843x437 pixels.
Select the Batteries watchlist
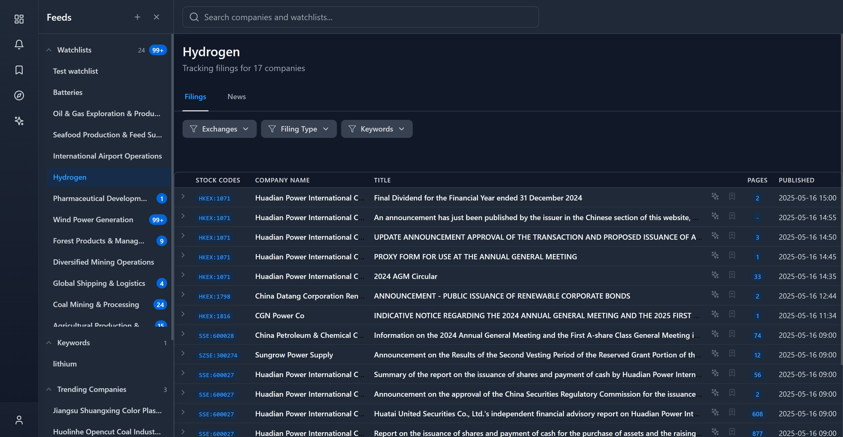pyautogui.click(x=68, y=92)
